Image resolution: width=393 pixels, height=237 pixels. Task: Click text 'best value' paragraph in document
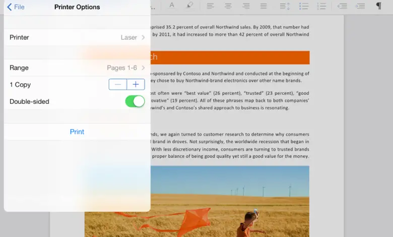point(230,100)
